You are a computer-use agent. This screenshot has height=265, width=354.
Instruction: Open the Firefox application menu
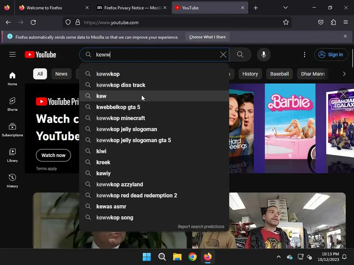(346, 22)
